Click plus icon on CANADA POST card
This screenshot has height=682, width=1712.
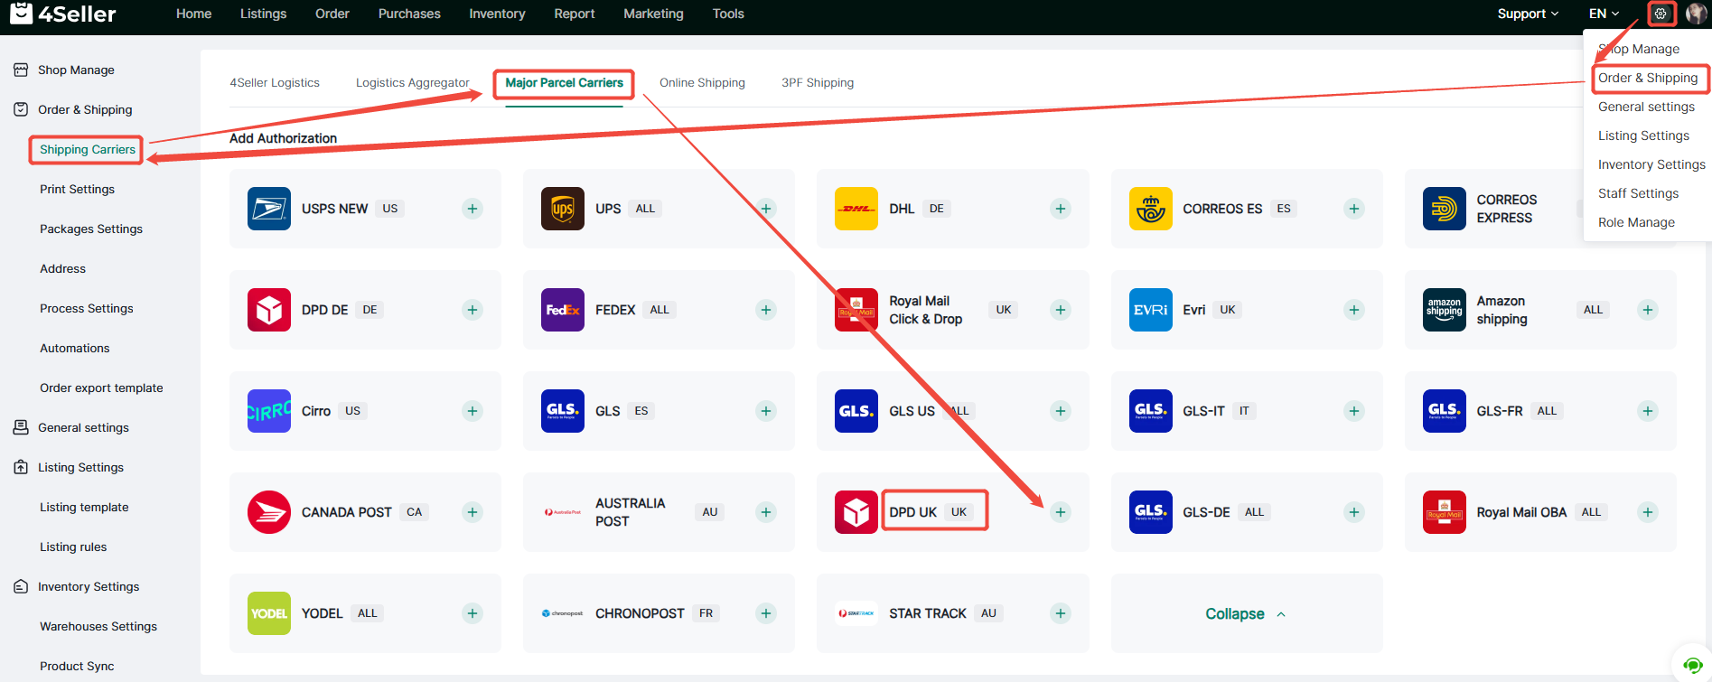472,512
